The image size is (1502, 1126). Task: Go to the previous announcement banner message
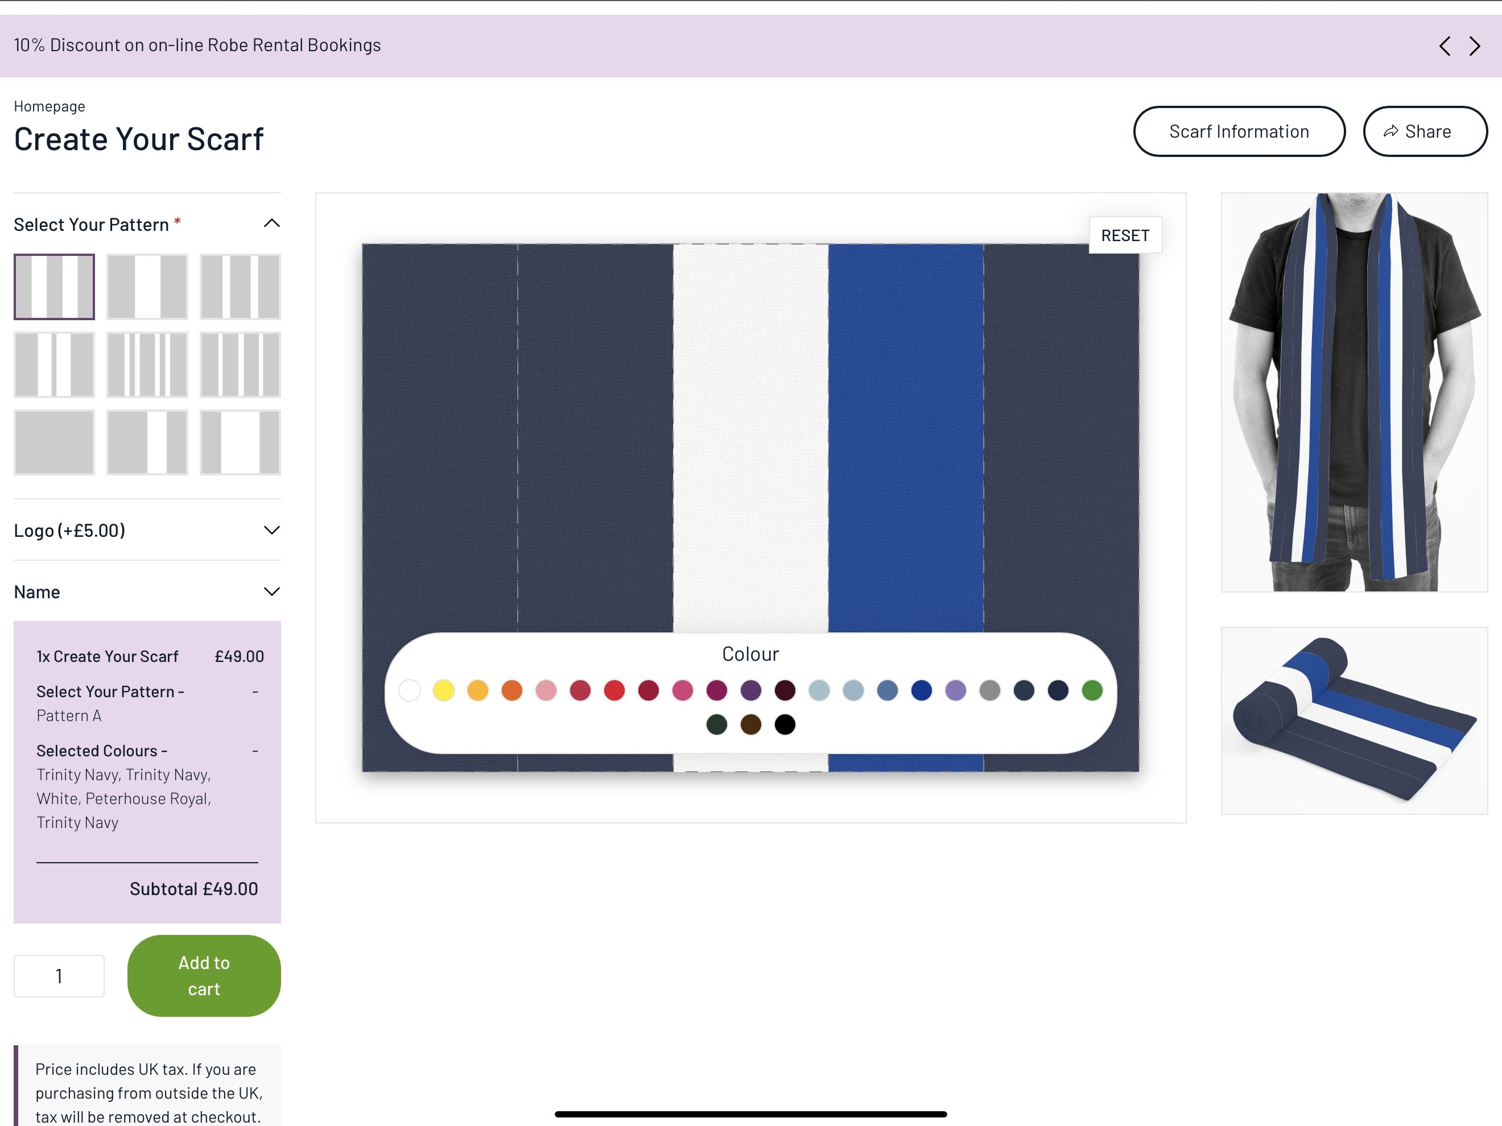(x=1445, y=46)
